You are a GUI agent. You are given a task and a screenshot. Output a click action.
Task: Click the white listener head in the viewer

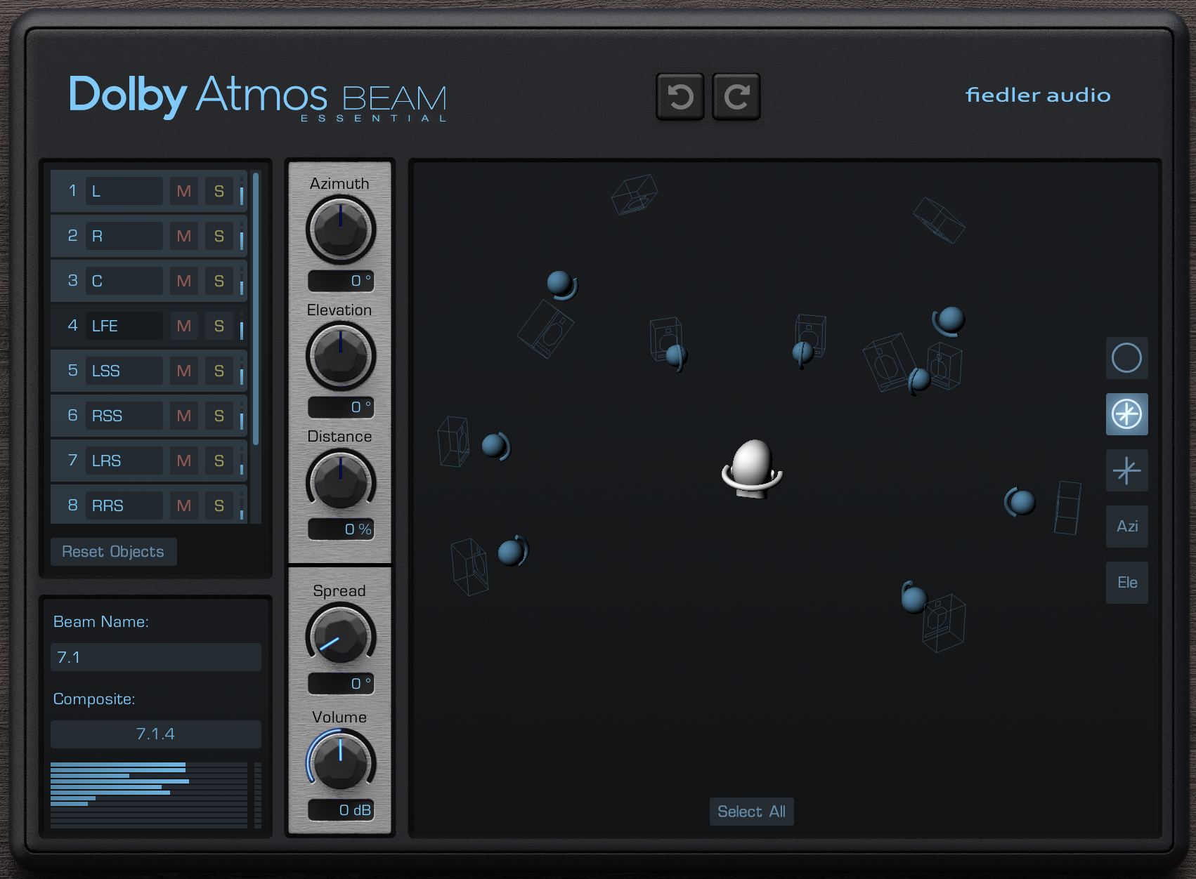pyautogui.click(x=752, y=468)
